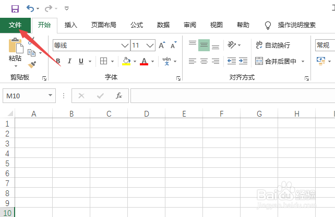Open the Name Box dropdown arrow
335x217 pixels.
click(x=51, y=96)
